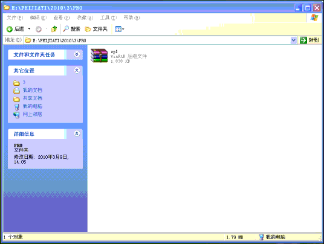Viewport: 324px width, 244px height.
Task: Expand the 文件和文件夹任务 panel
Action: click(77, 54)
